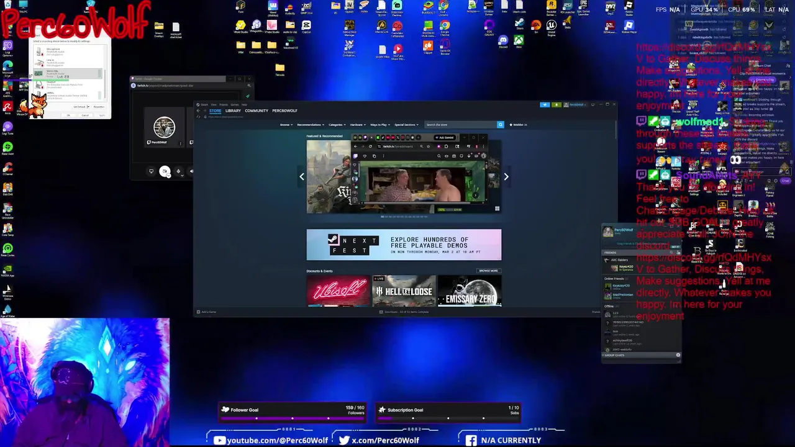Click Set Default in Sound dialog
The image size is (795, 447).
(x=79, y=107)
